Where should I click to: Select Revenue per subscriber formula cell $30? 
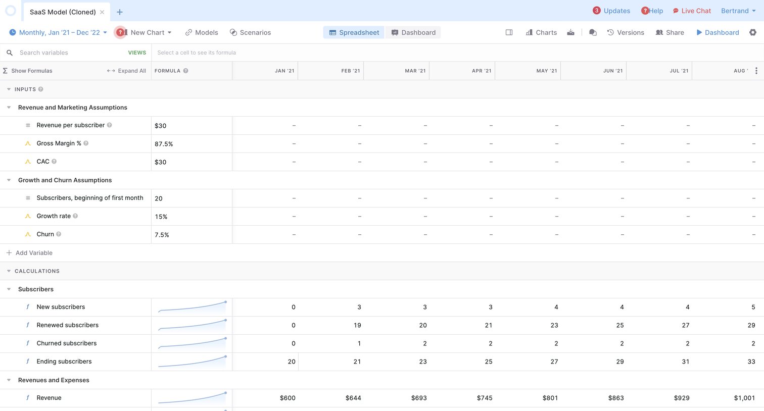tap(192, 126)
